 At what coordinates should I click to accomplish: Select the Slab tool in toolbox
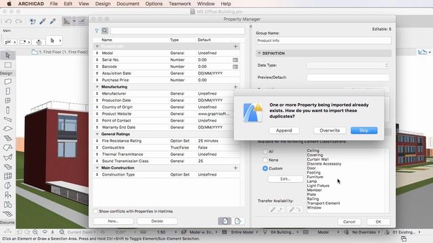7,129
